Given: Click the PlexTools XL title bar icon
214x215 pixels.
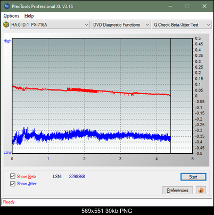Looking at the screenshot, I should [6, 6].
